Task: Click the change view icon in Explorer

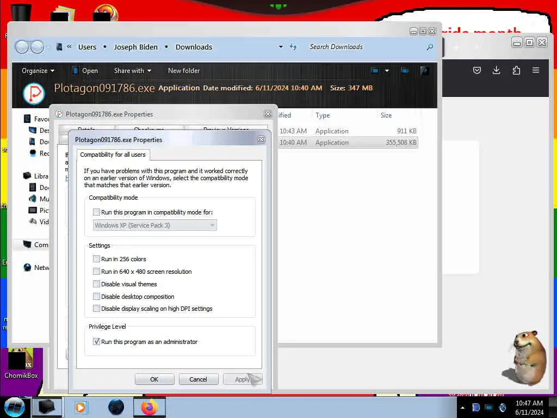Action: click(375, 71)
